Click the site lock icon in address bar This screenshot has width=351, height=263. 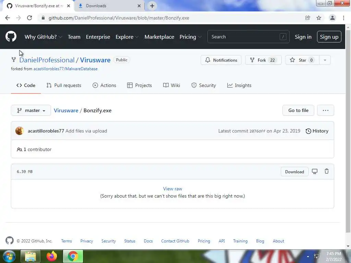click(x=43, y=18)
